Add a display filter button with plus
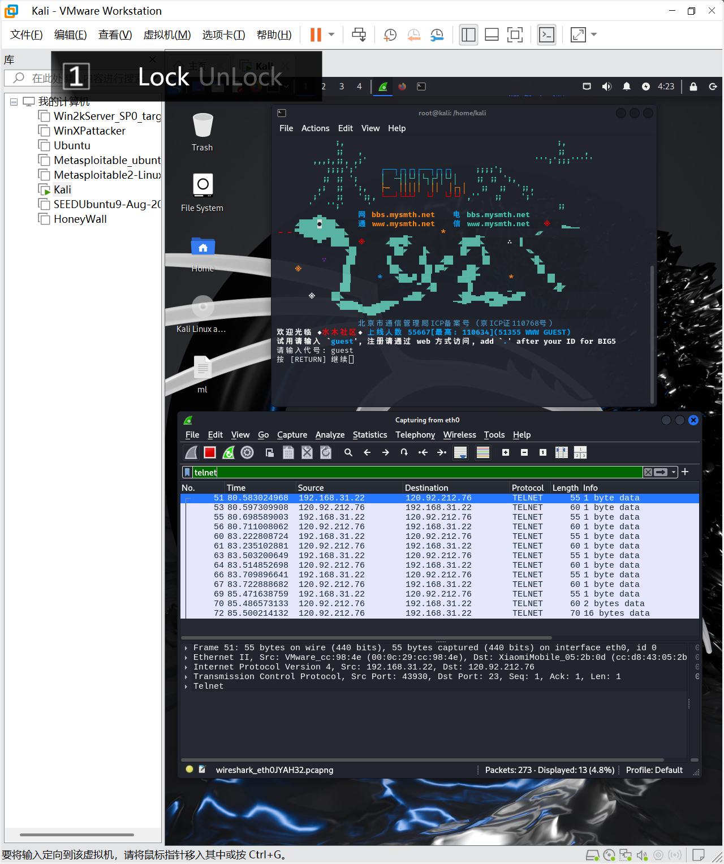 tap(685, 472)
